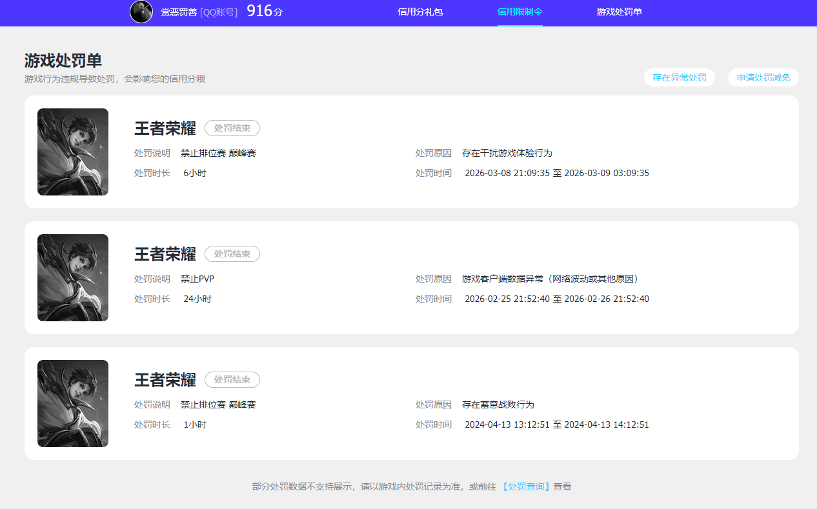Click the 游戏处罚单 page heading

point(63,60)
